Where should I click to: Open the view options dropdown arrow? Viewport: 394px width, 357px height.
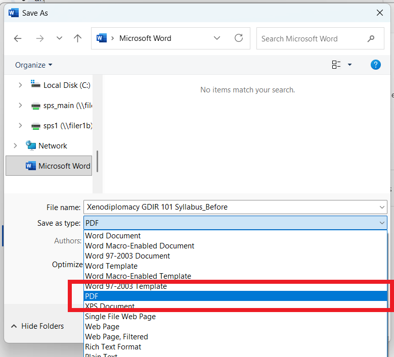click(349, 65)
